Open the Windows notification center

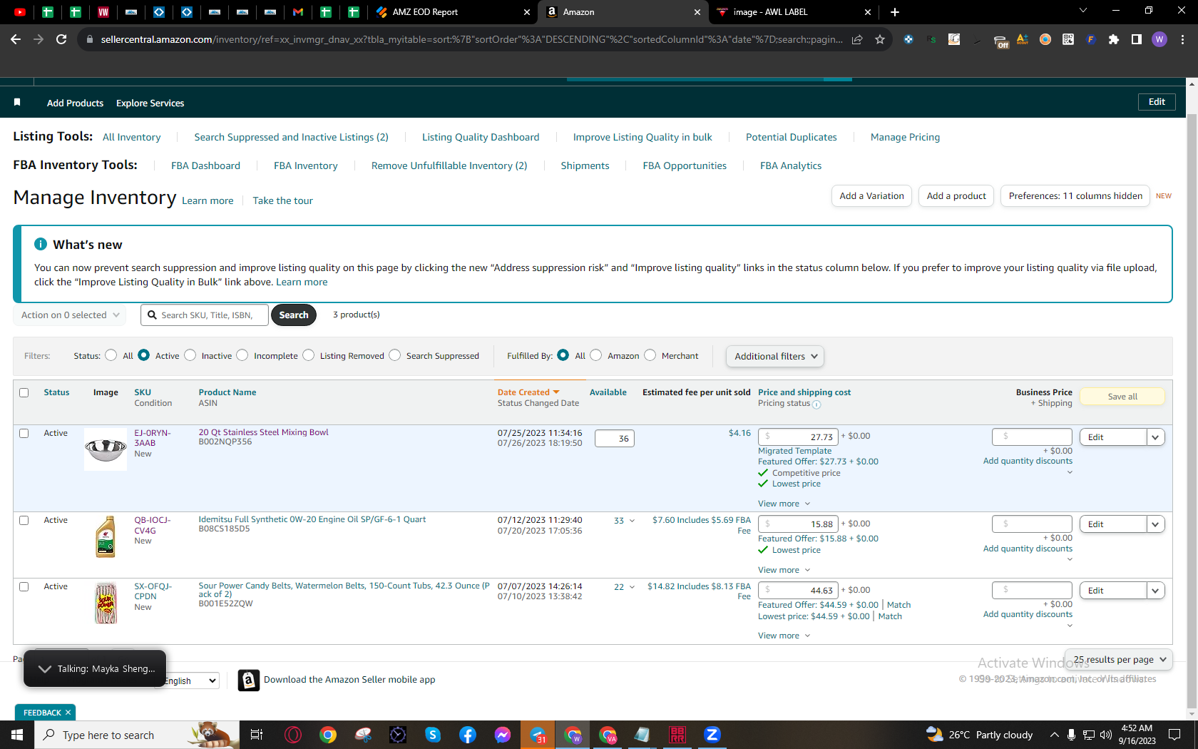pos(1174,735)
